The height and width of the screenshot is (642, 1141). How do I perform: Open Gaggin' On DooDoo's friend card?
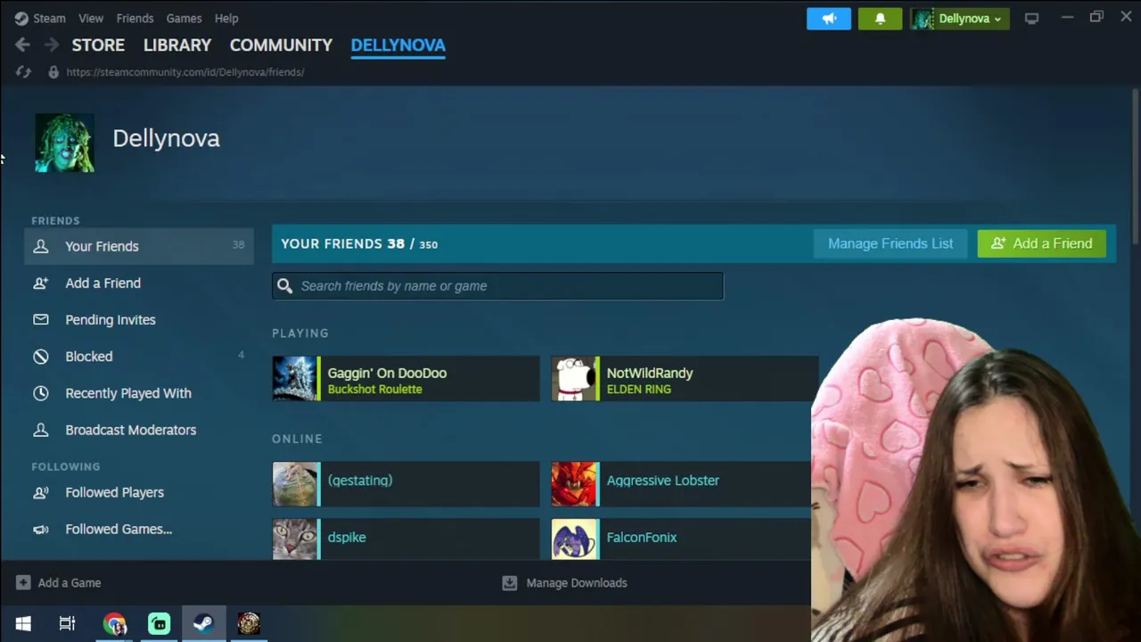coord(406,379)
